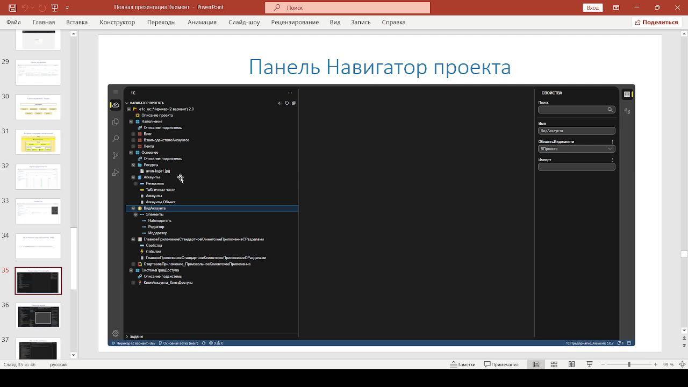Fit slide to current window icon
This screenshot has width=688, height=387.
click(681, 364)
